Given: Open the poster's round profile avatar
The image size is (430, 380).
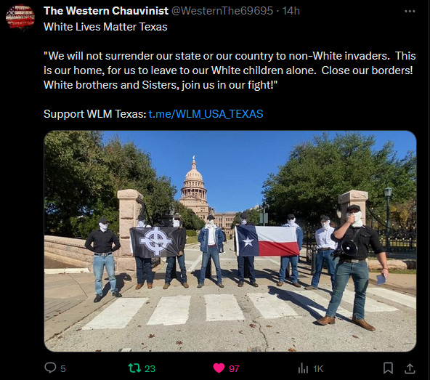Looking at the screenshot, I should pyautogui.click(x=20, y=17).
